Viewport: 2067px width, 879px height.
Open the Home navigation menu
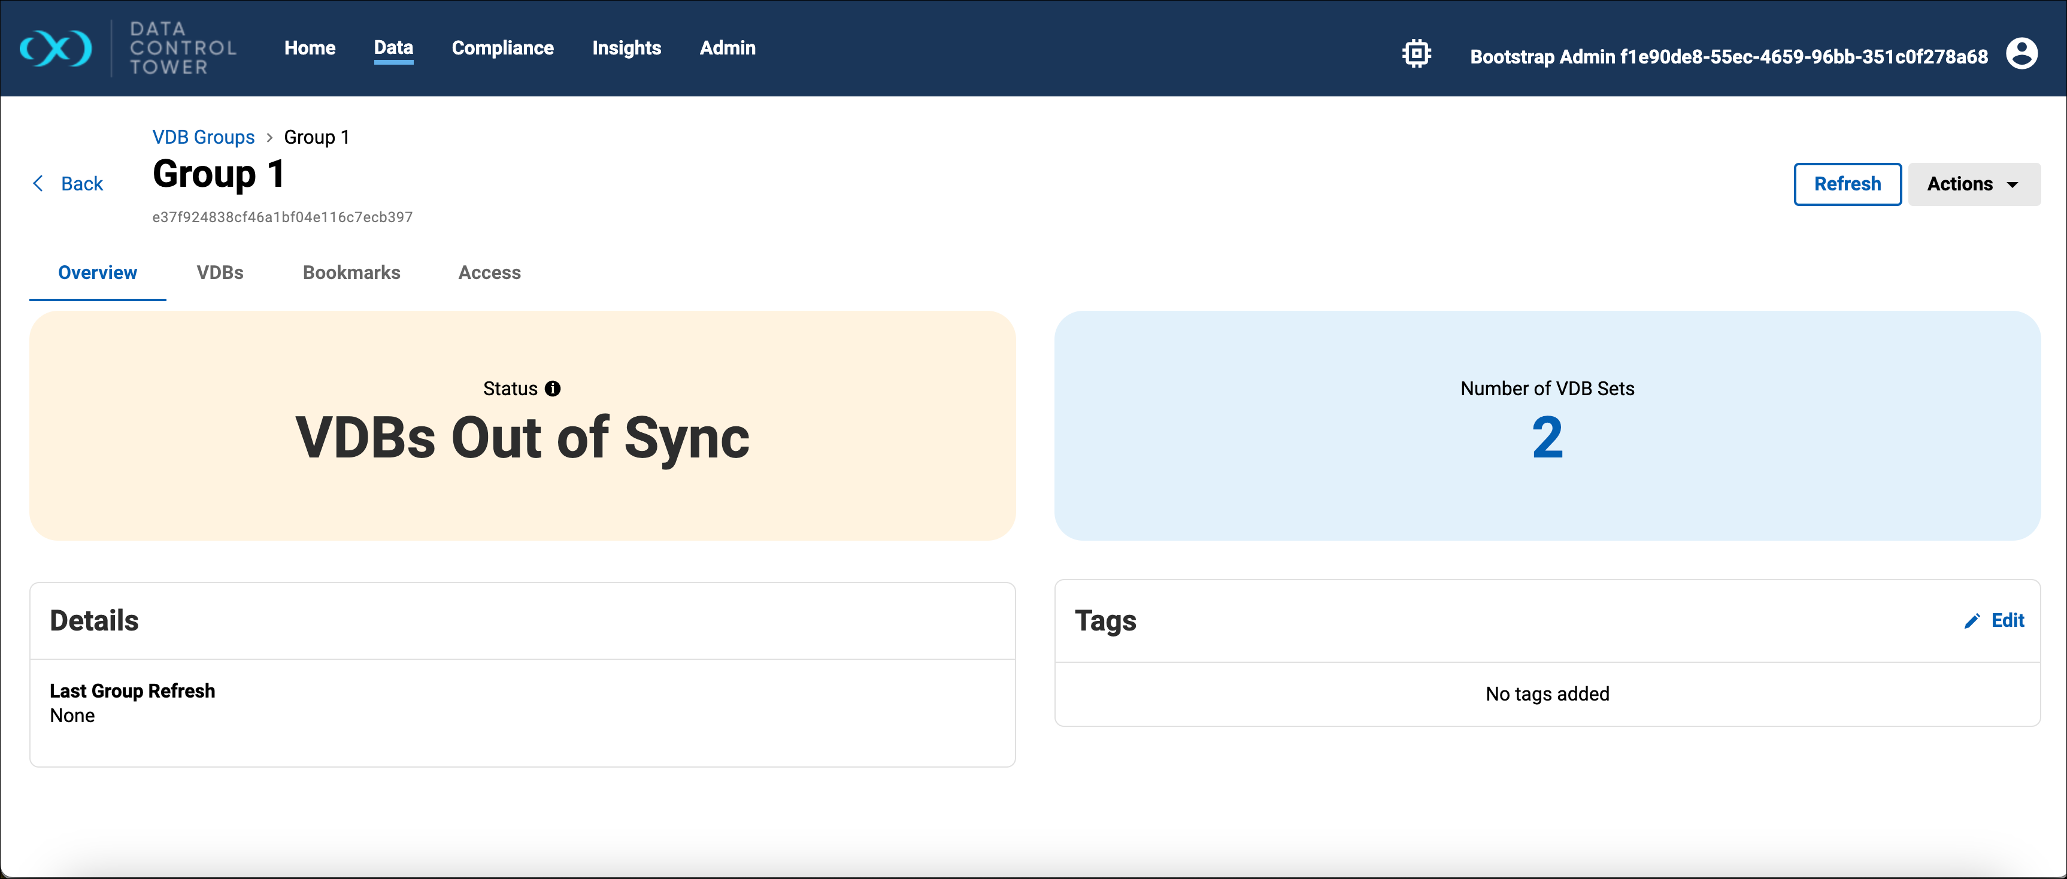coord(310,48)
